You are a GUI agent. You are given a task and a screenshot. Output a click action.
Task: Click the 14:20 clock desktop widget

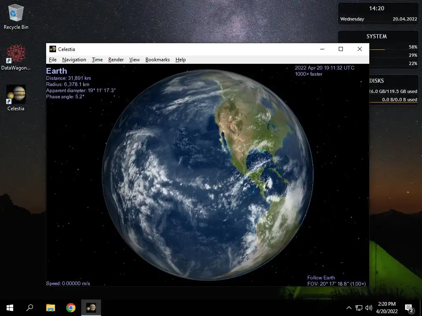click(x=377, y=8)
